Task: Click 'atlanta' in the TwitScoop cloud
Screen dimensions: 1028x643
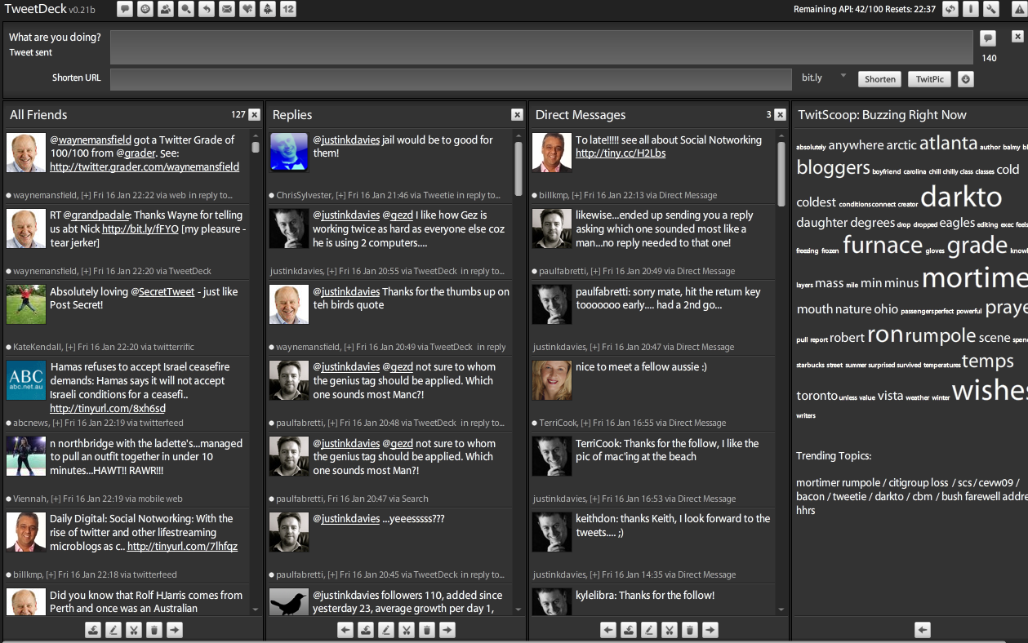Action: 948,144
